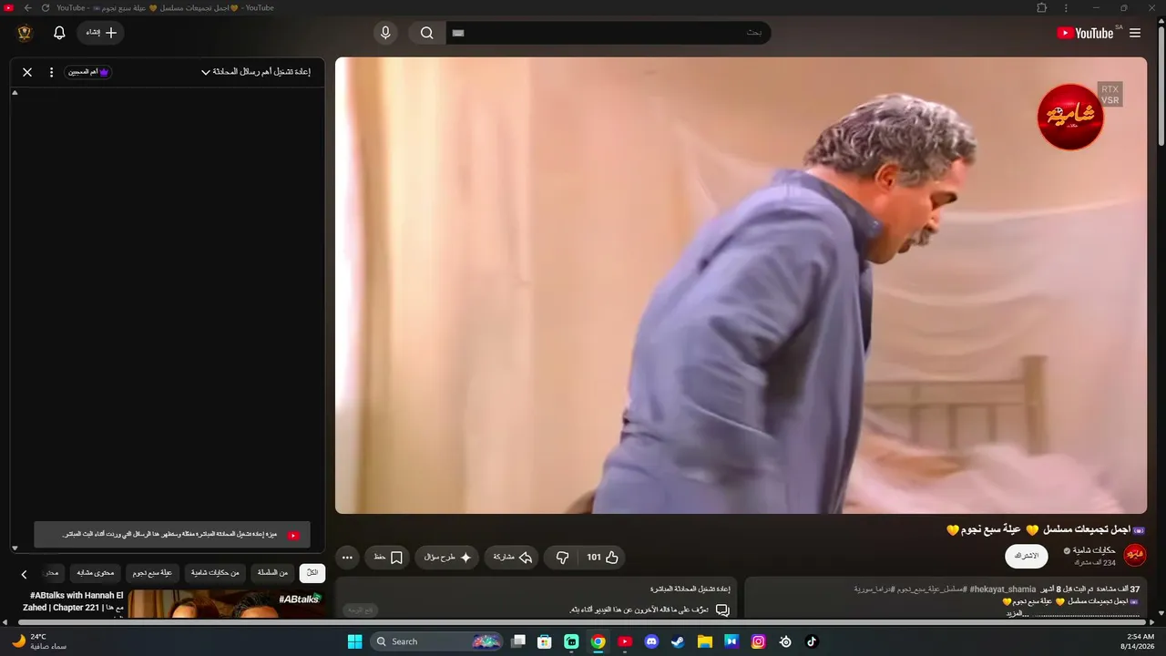The width and height of the screenshot is (1166, 656).
Task: Select the عيلة سبع نجوم filter chip
Action: coord(152,573)
